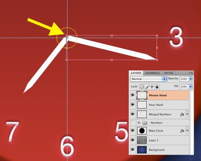
Task: Click the lock transparent pixels icon
Action: (142, 87)
